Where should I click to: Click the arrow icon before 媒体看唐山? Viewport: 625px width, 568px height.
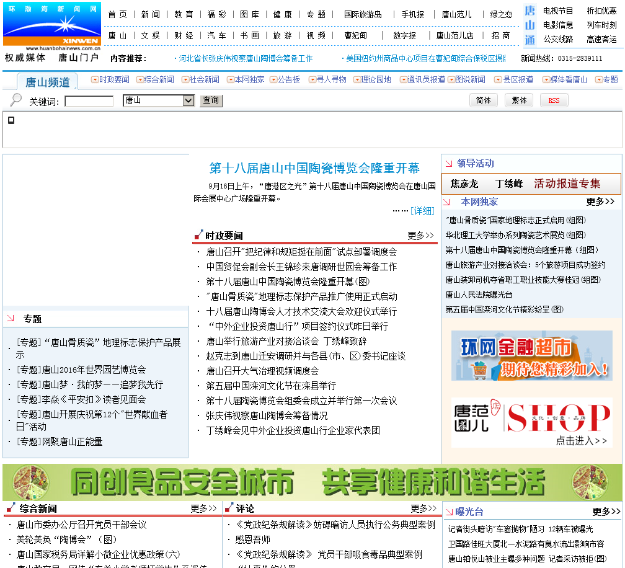click(x=546, y=80)
